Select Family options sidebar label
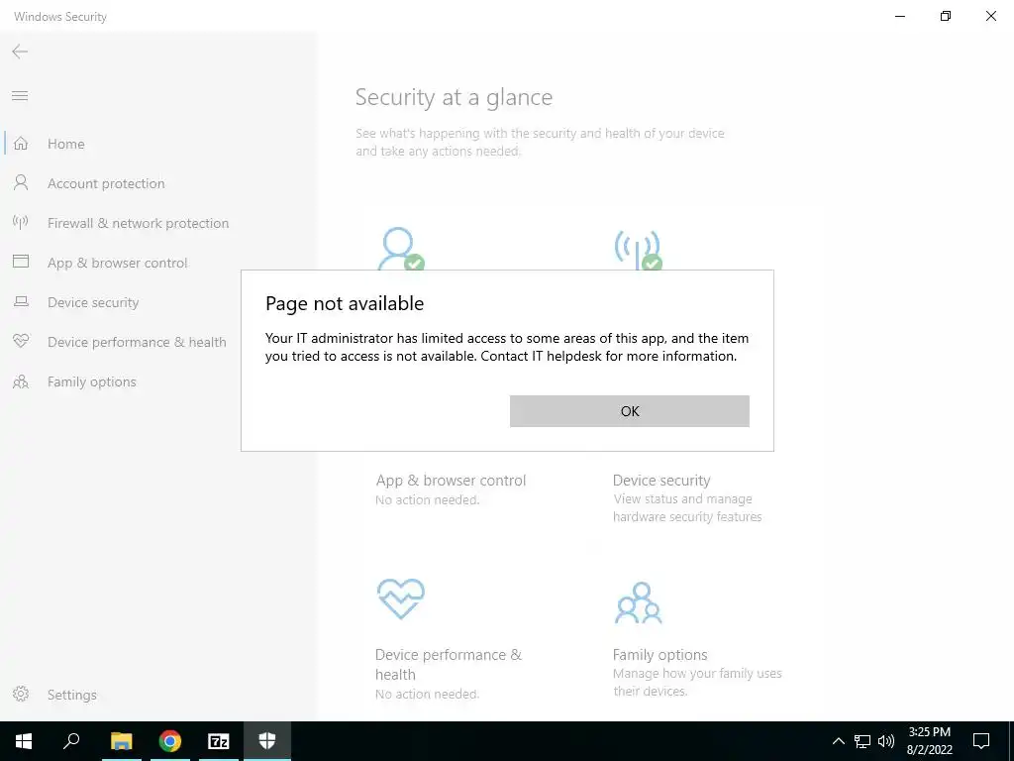This screenshot has height=761, width=1014. pos(92,381)
